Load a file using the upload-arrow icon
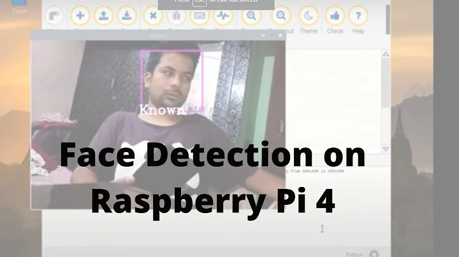Viewport: 459px width, 257px height. point(103,16)
